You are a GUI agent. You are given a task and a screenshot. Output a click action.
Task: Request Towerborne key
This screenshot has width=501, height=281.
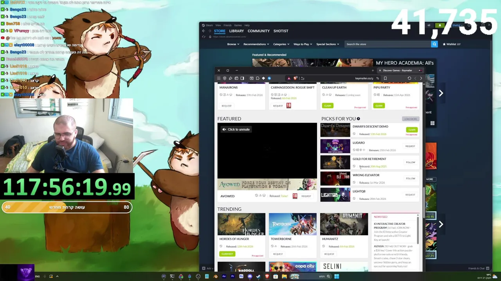tap(278, 254)
